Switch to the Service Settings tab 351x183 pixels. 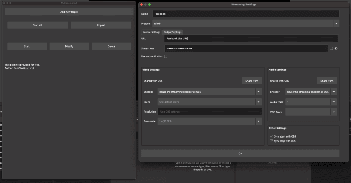pos(151,32)
